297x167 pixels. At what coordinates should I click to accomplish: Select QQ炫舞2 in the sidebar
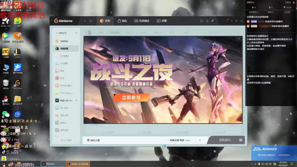66,56
